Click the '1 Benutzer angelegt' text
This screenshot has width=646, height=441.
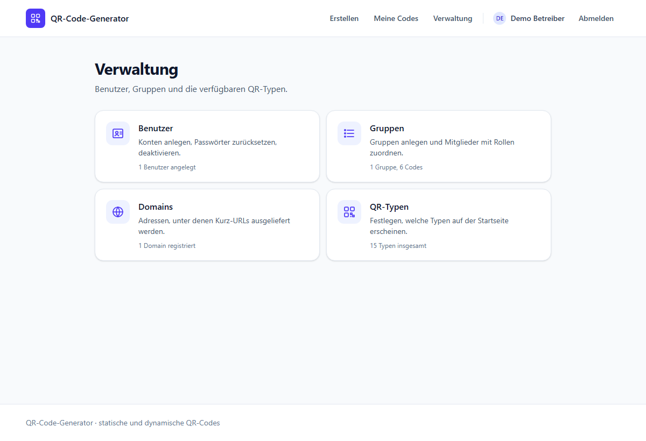[x=167, y=167]
